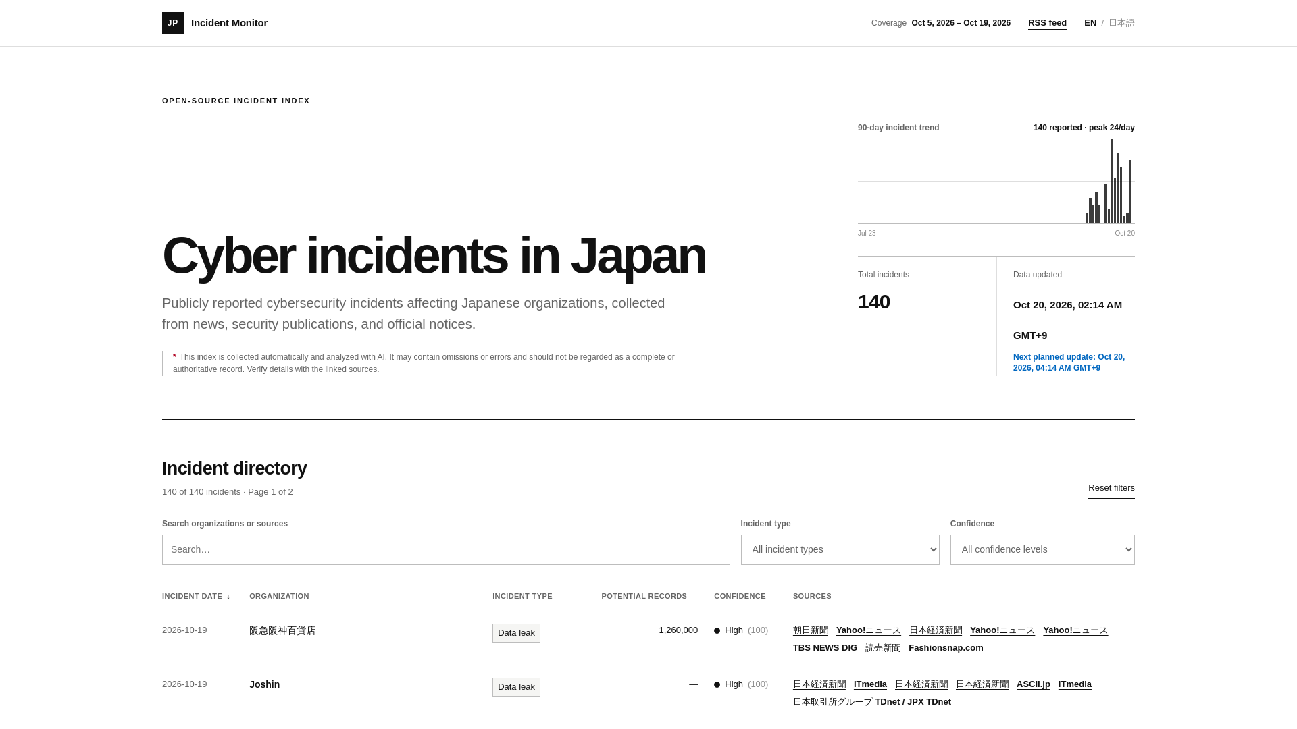Click the Next planned update notice
1297x729 pixels.
point(1069,362)
